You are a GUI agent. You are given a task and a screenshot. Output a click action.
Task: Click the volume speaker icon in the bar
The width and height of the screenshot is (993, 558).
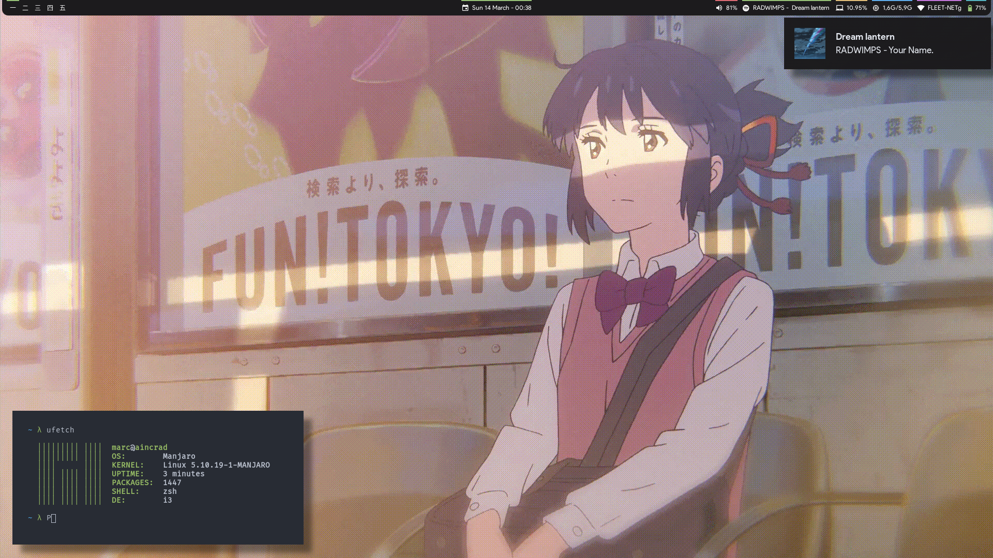pos(719,8)
